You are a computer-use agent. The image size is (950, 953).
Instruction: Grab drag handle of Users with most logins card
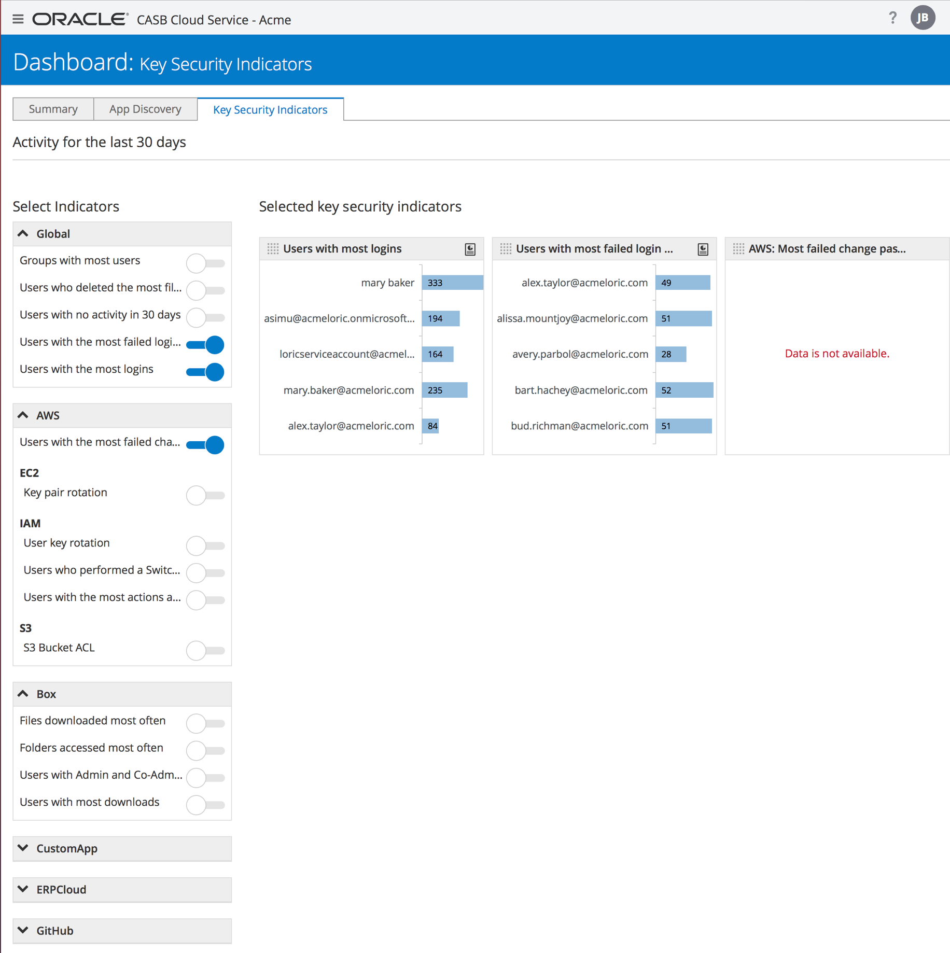click(x=273, y=249)
